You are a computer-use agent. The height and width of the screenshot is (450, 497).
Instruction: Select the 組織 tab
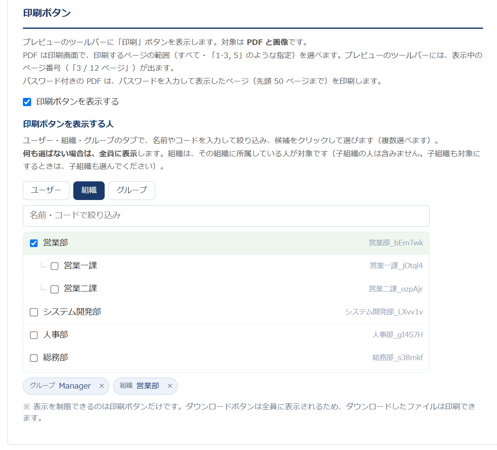click(89, 190)
